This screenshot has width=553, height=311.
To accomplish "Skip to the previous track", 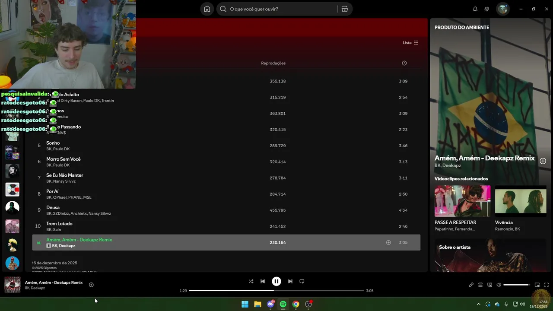I will (x=263, y=281).
